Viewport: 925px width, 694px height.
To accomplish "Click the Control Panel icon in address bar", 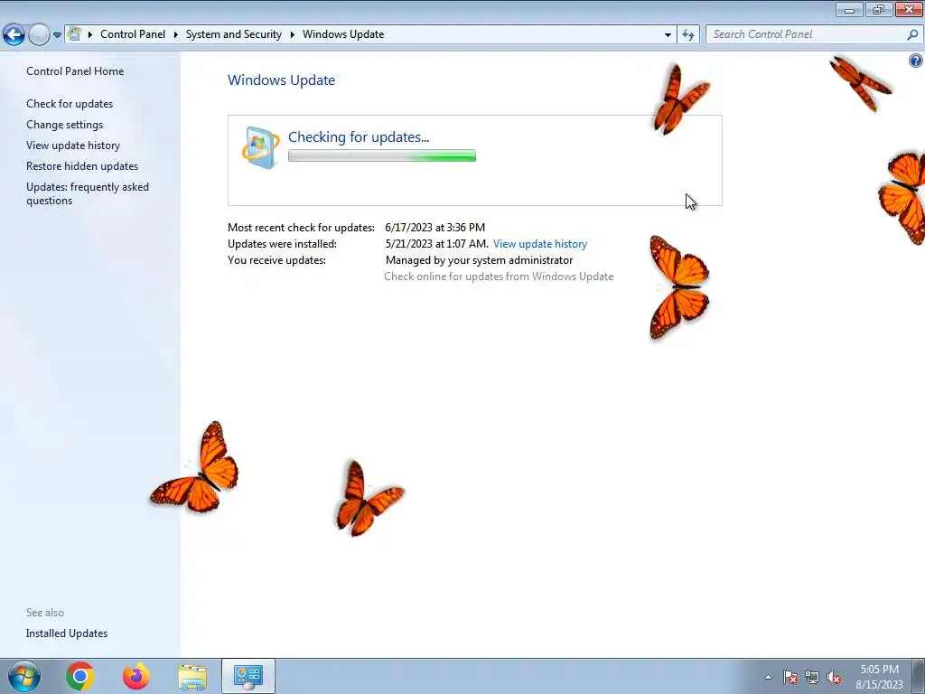I will click(74, 33).
